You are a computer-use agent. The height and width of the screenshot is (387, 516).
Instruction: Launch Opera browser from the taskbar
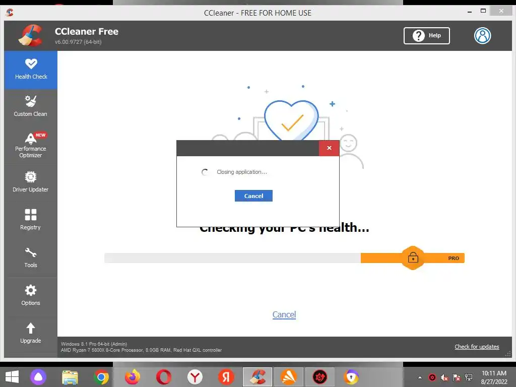click(164, 377)
